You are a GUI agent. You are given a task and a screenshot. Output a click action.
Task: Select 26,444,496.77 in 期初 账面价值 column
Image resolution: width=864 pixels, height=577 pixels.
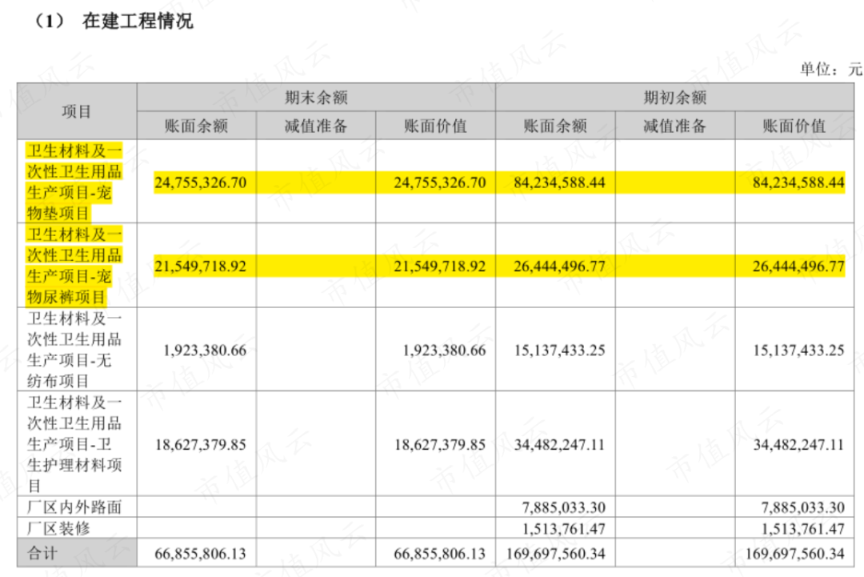tap(798, 266)
